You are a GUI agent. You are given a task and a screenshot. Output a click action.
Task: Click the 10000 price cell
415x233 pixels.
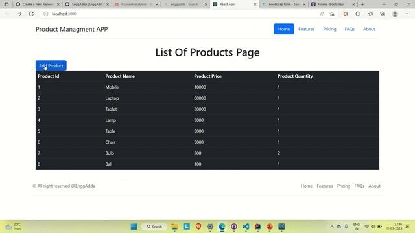click(x=200, y=87)
